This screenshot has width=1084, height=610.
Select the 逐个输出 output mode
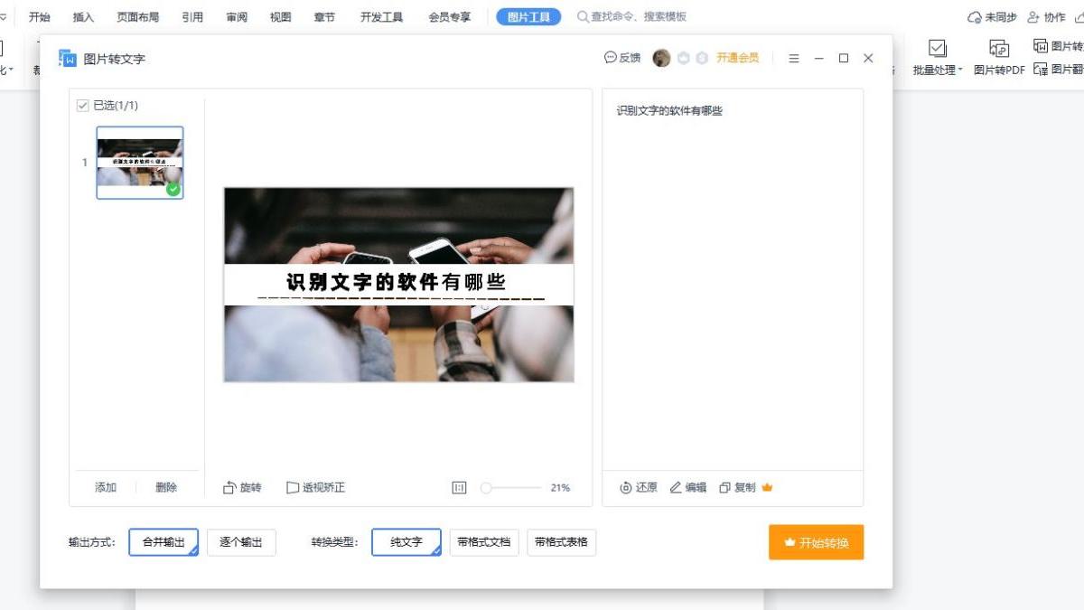click(241, 541)
